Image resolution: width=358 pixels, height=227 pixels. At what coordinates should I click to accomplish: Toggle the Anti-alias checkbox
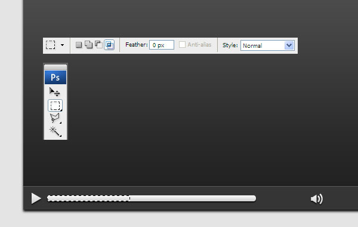[x=182, y=45]
